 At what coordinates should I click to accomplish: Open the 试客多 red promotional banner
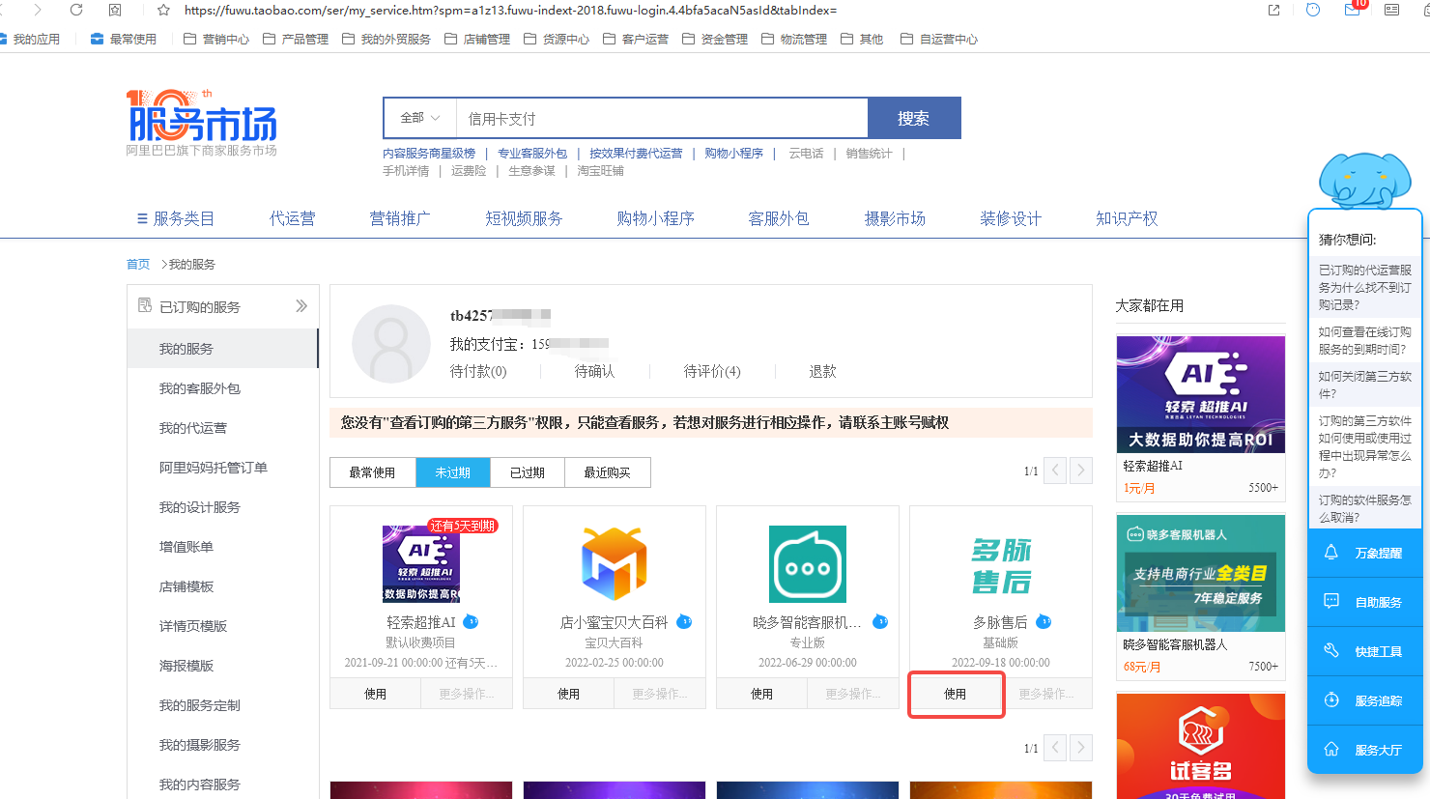[1201, 746]
